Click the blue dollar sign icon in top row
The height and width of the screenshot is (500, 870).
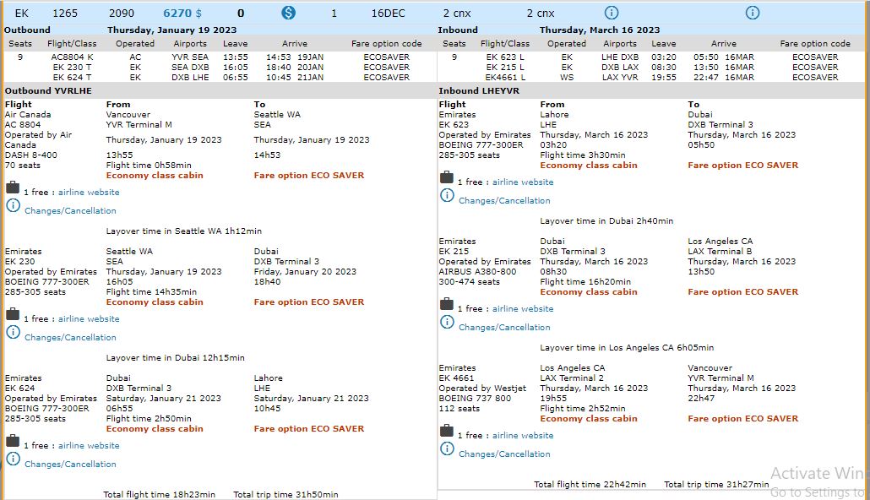click(289, 13)
